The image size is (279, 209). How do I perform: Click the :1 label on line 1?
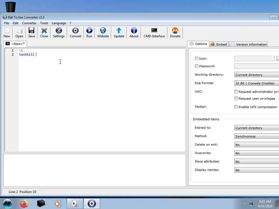[x=21, y=50]
